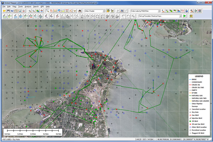The image size is (213, 142).
Task: Open the Tools menu
Action: click(x=20, y=7)
